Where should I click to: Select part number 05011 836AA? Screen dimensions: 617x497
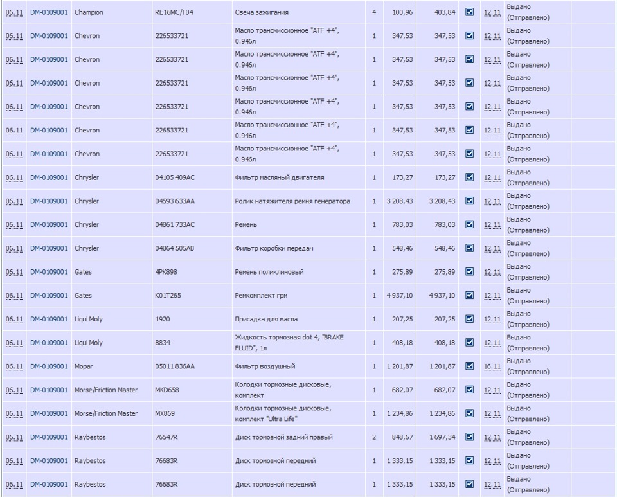pyautogui.click(x=175, y=366)
